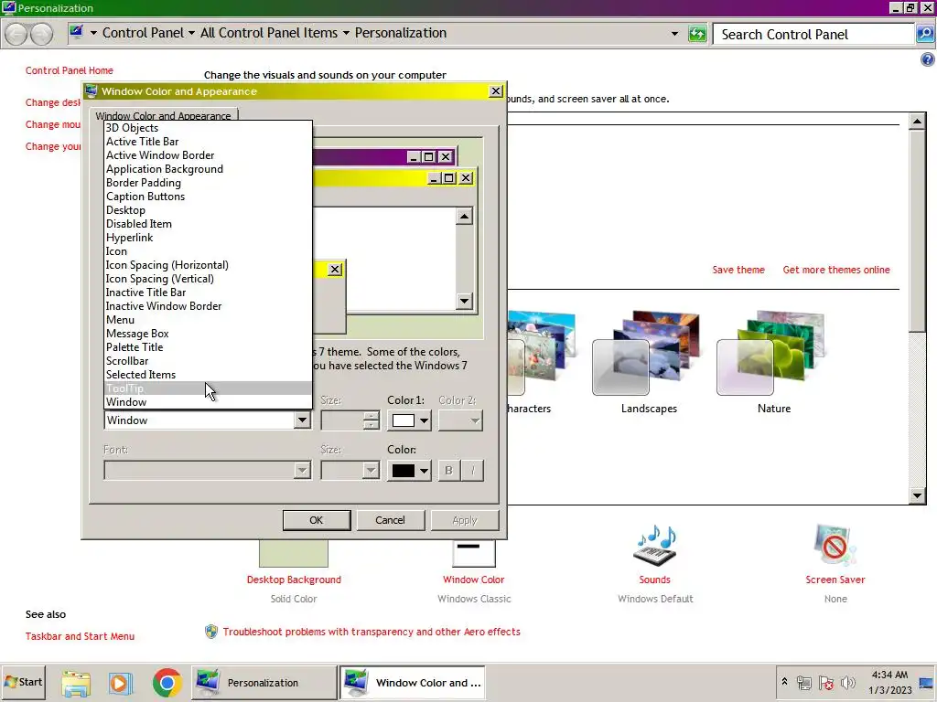
Task: Choose Icon Spacing (Vertical) entry
Action: (208, 279)
